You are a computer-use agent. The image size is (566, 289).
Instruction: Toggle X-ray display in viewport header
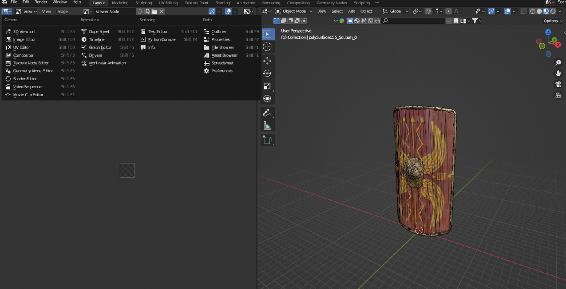[x=523, y=11]
